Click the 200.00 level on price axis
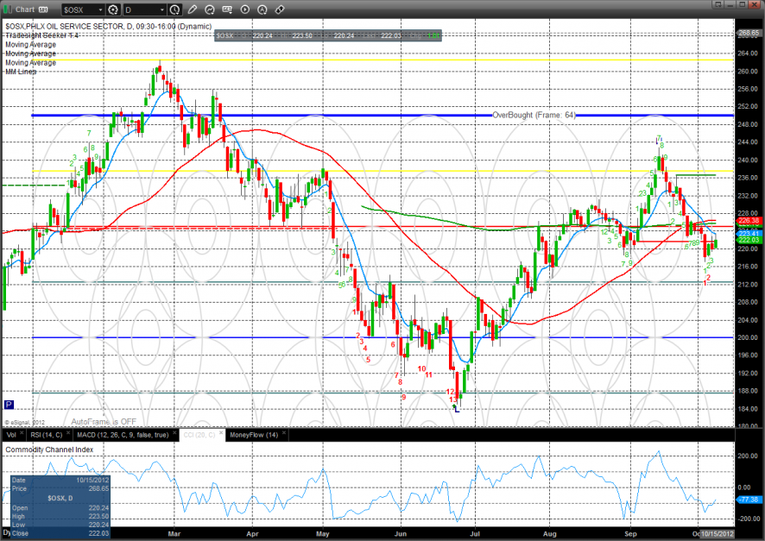Screen dimensions: 765x541 coord(749,337)
